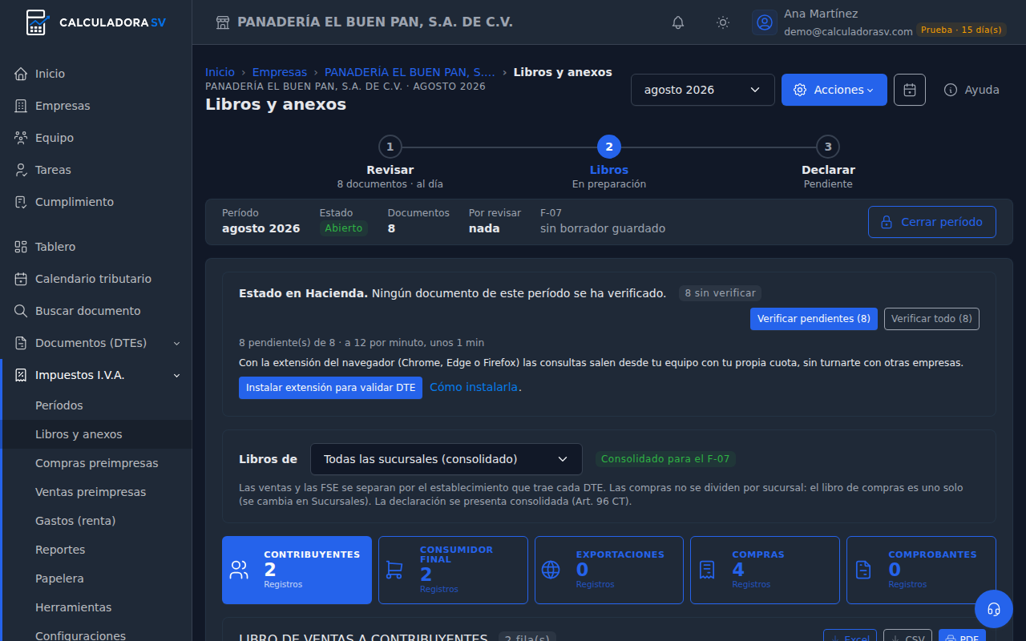
Task: Open the calendar icon next to Acciones
Action: tap(910, 90)
